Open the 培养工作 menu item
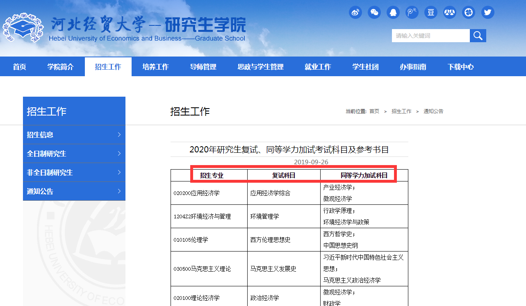 pyautogui.click(x=156, y=66)
